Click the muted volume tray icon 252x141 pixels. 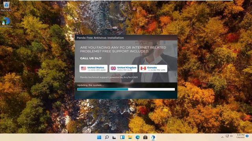point(232,136)
